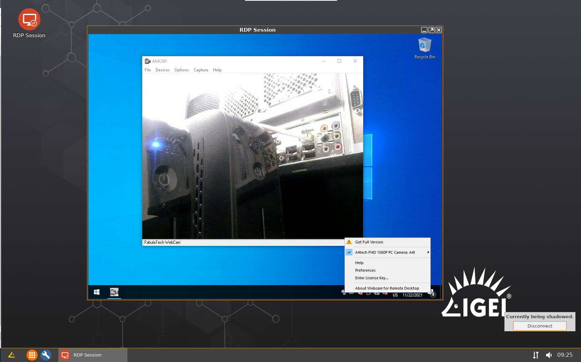Click the AMCAP icon on Windows taskbar

point(114,292)
